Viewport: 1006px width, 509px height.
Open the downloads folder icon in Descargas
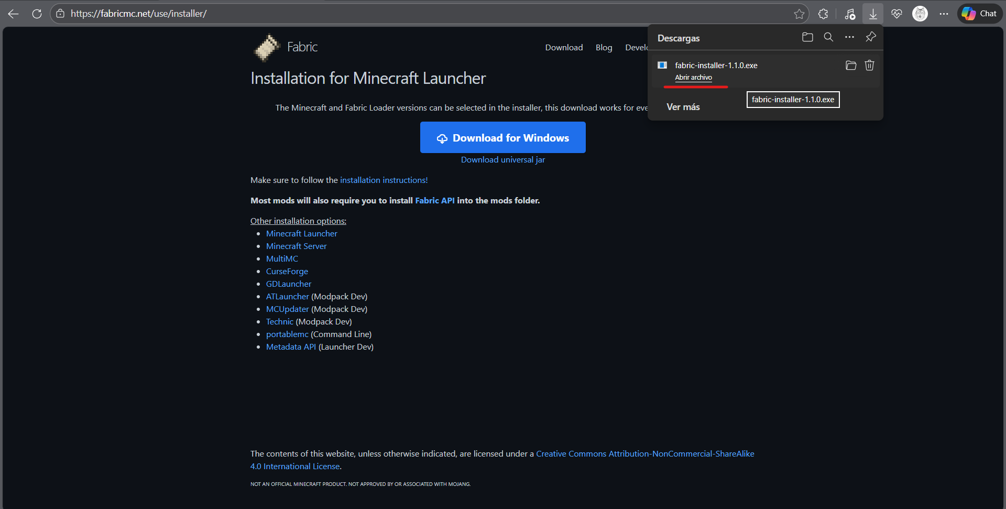(x=807, y=37)
